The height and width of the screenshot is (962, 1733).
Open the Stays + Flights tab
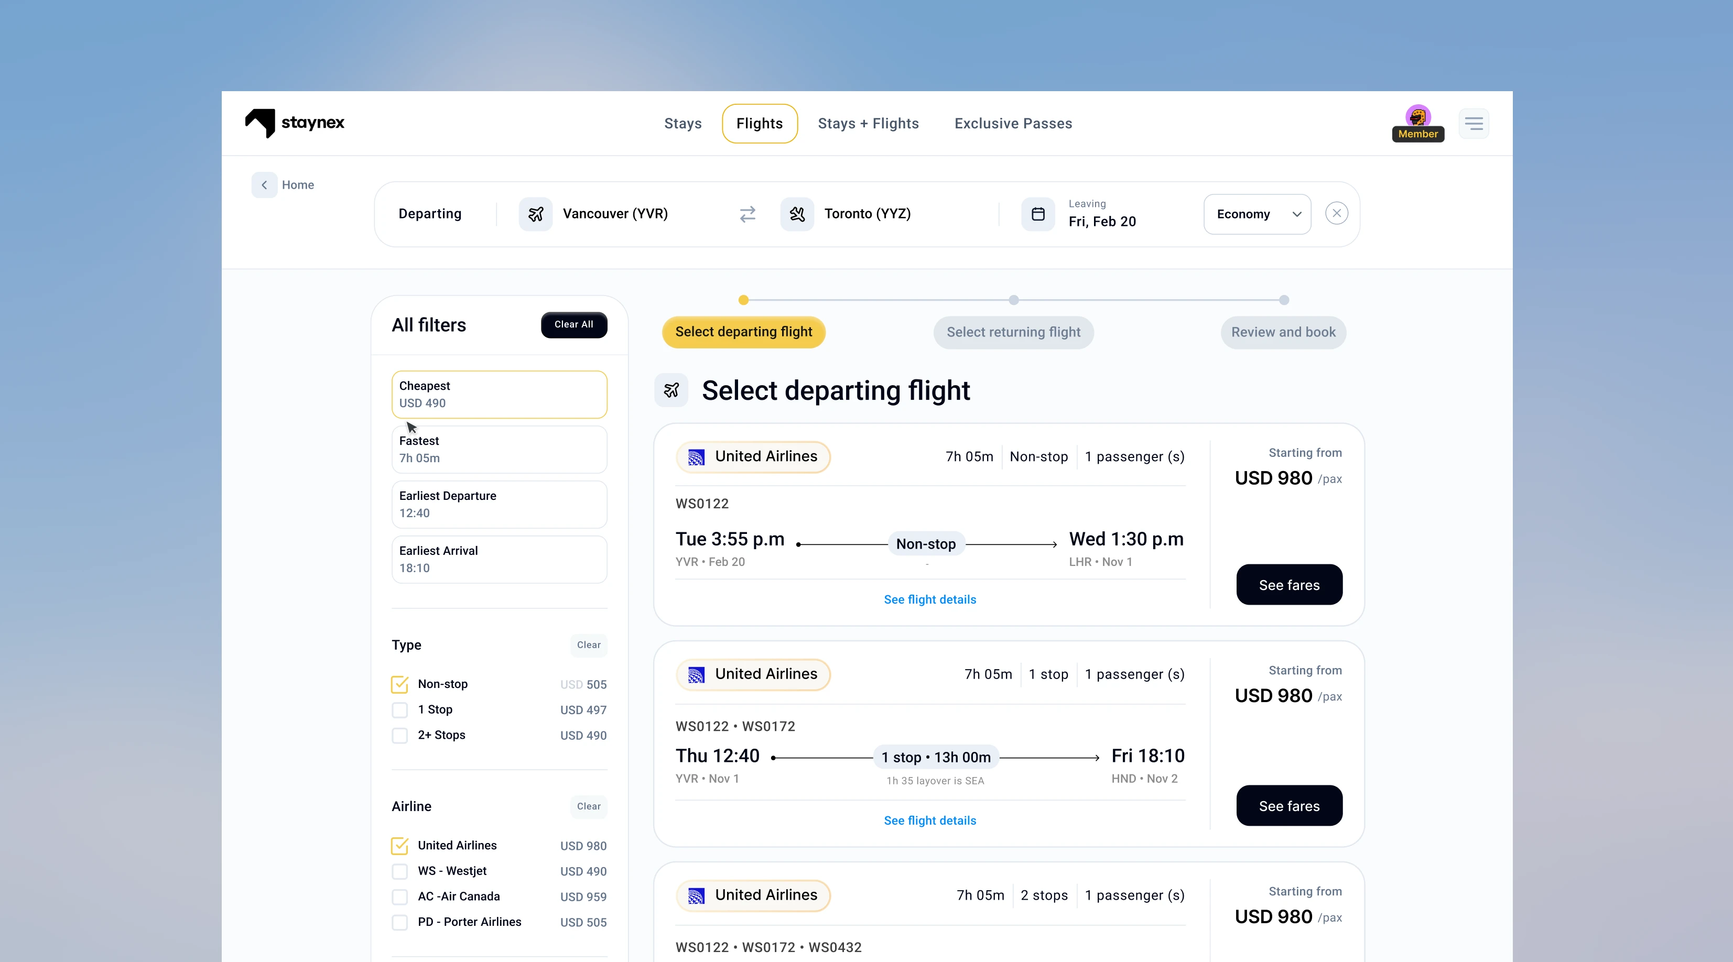tap(868, 124)
